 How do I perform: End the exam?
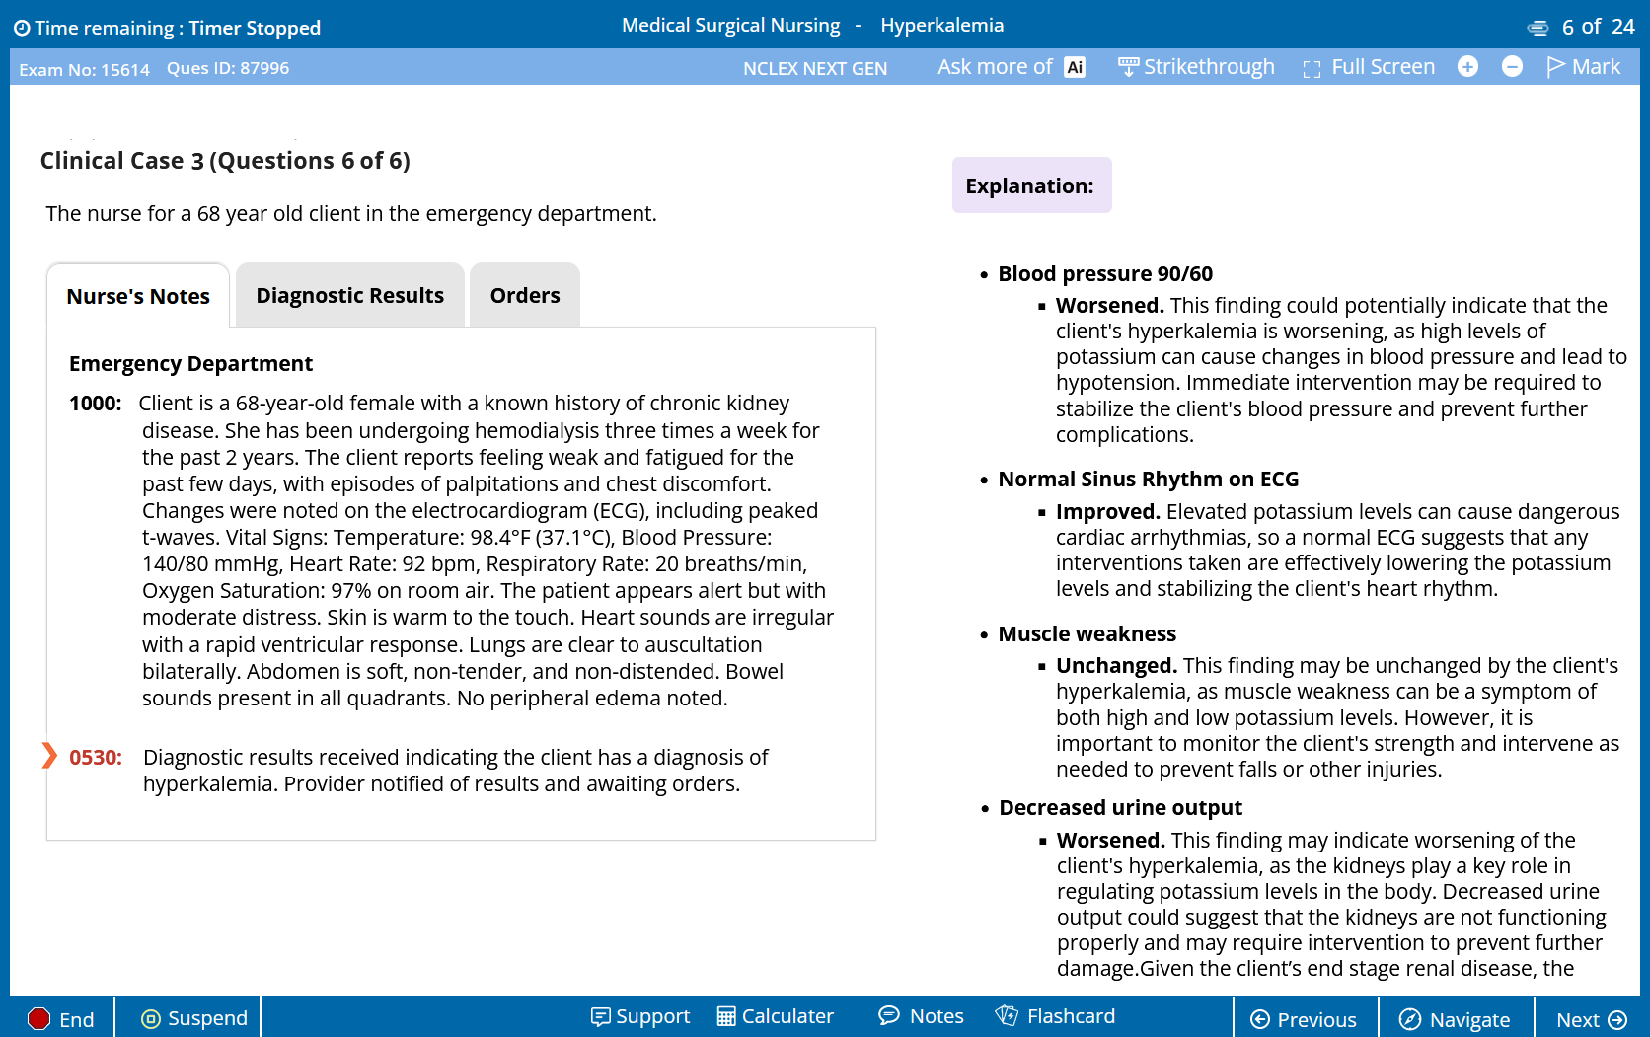click(x=61, y=1019)
